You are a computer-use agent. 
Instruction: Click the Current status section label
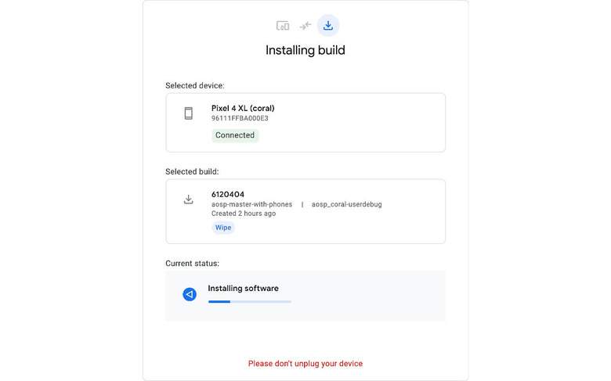point(193,264)
